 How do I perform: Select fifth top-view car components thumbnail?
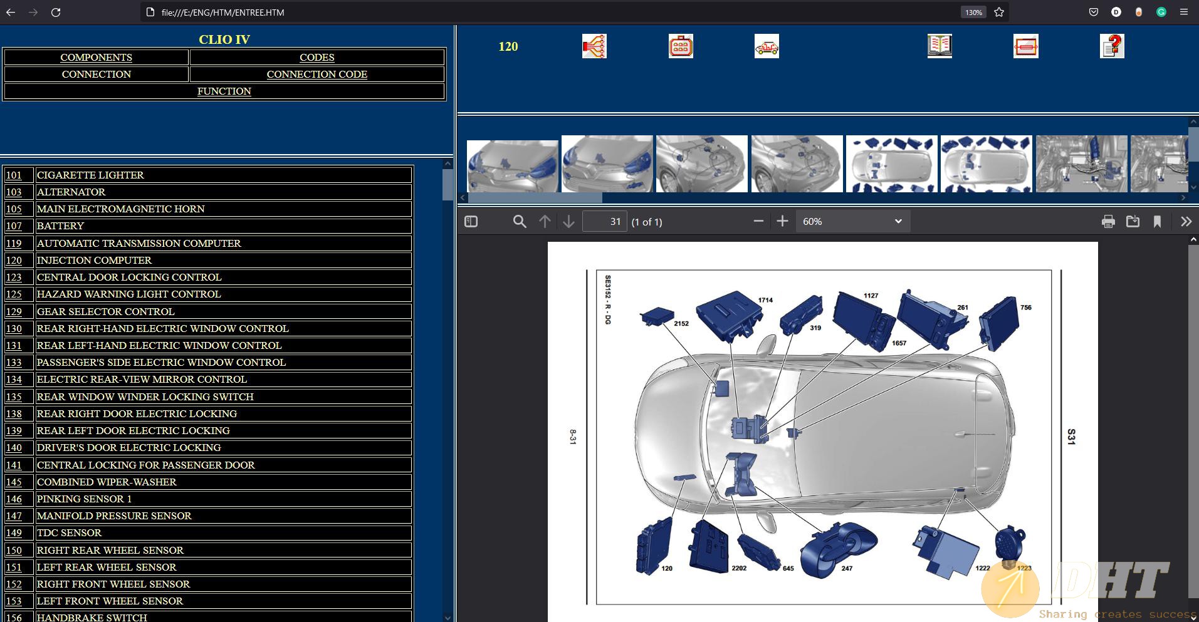point(891,163)
